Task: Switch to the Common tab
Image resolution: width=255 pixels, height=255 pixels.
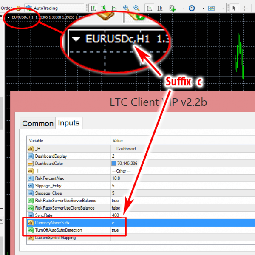Action: coord(38,123)
